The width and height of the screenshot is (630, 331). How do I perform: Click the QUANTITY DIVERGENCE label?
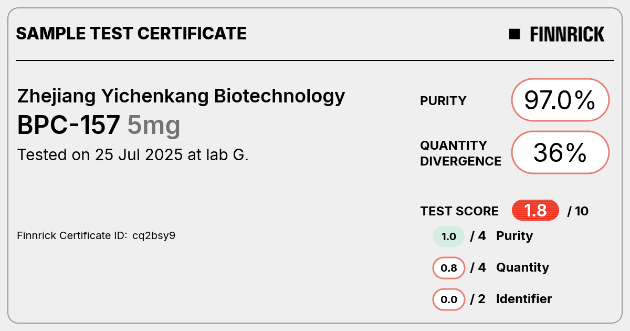point(460,153)
